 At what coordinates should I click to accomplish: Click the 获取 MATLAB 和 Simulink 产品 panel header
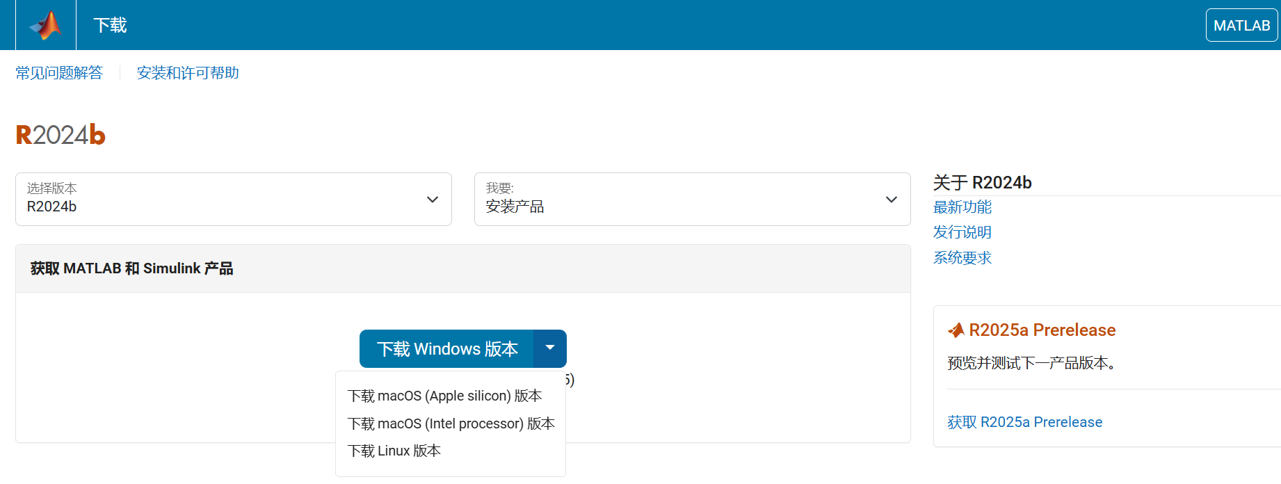[x=131, y=268]
